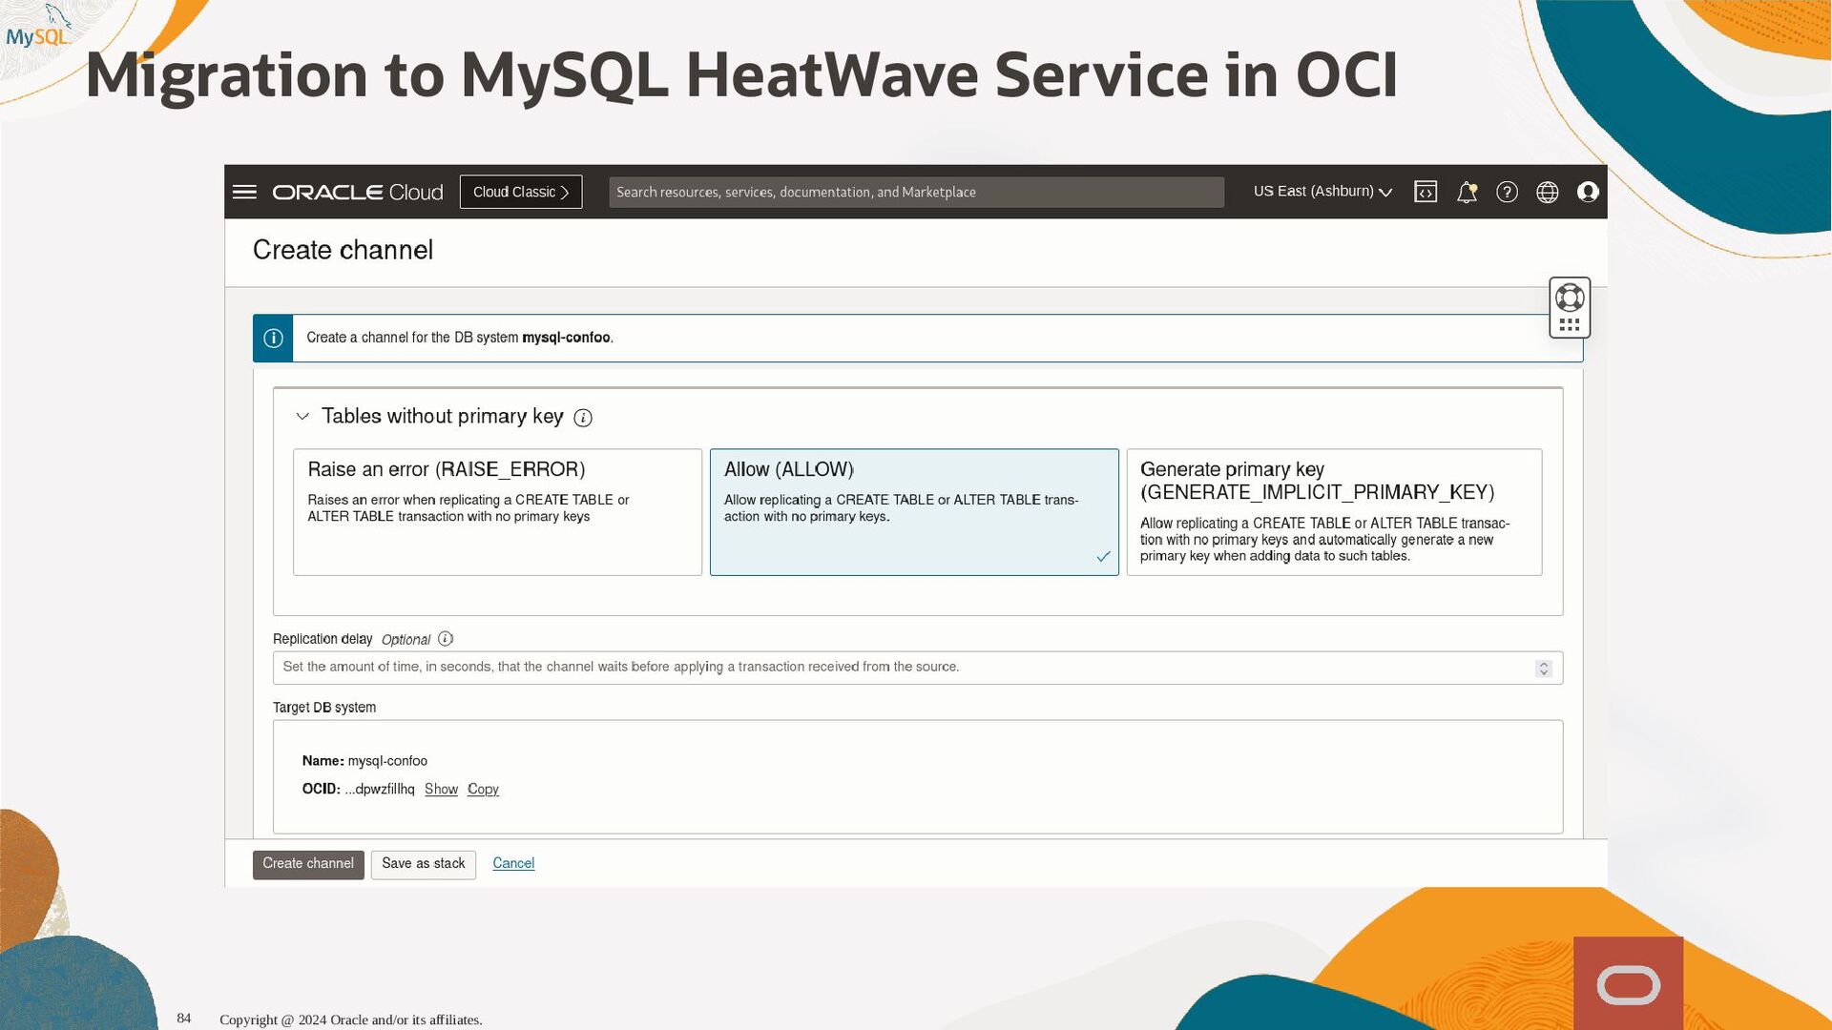Click the Save as stack button
Screen dimensions: 1832x1030
pyautogui.click(x=424, y=864)
